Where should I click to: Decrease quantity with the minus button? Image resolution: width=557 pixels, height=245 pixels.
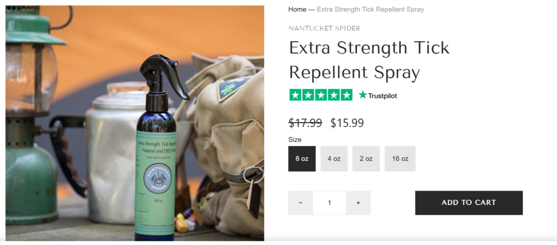[300, 203]
